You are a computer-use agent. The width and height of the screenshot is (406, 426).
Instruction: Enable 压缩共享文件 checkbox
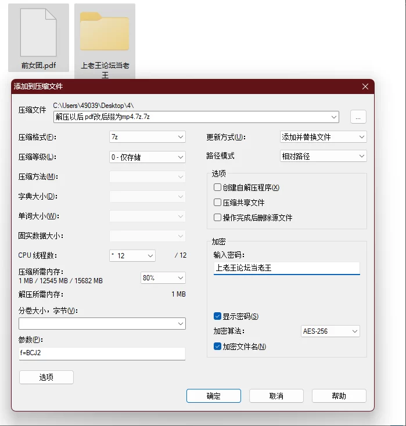click(217, 203)
